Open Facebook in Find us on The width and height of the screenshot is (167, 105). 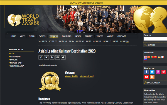tap(146, 72)
